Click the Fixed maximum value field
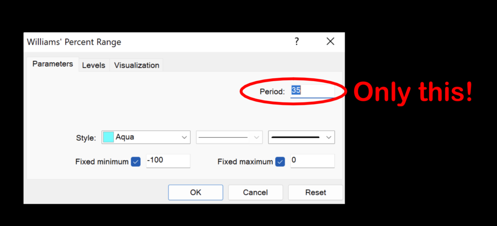 (x=312, y=161)
